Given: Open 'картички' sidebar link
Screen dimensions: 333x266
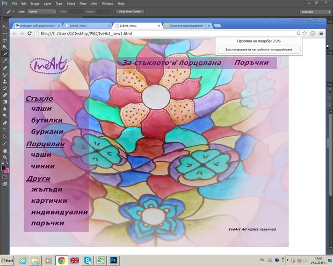Looking at the screenshot, I should tap(49, 201).
